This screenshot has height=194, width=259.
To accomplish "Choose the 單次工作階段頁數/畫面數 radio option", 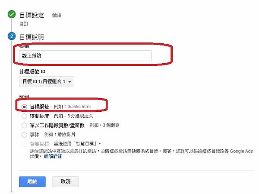I will [24, 126].
